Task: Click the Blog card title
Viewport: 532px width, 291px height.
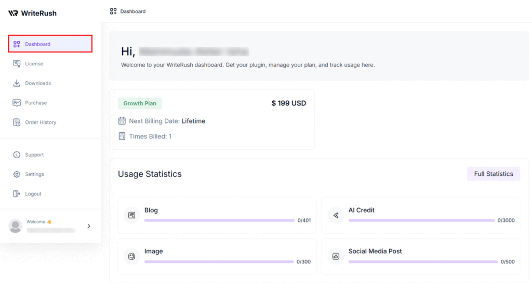Action: tap(151, 211)
